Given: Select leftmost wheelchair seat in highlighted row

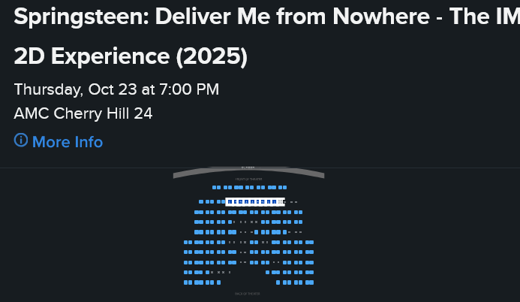Looking at the screenshot, I should (229, 202).
